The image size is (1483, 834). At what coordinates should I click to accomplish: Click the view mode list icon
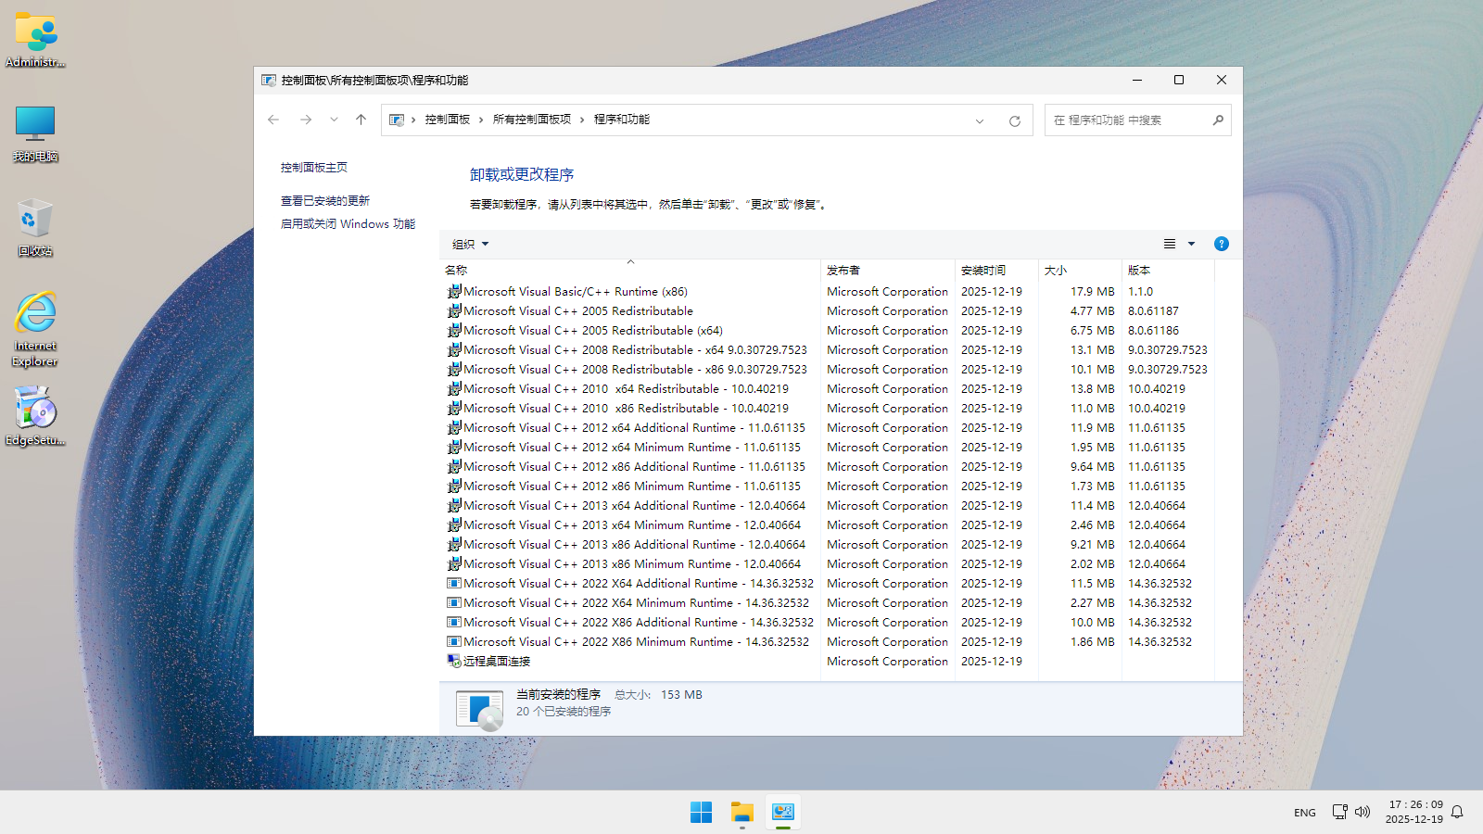click(x=1170, y=244)
